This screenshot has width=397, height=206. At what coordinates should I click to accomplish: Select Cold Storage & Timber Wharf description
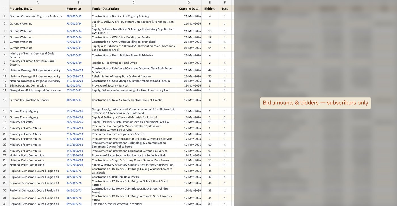point(134,81)
